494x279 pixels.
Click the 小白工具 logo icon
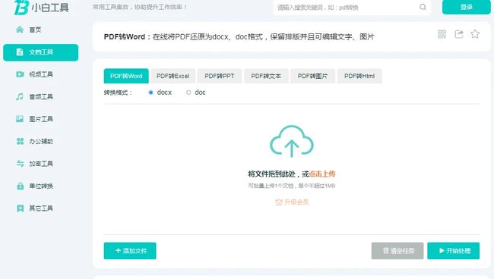(21, 7)
